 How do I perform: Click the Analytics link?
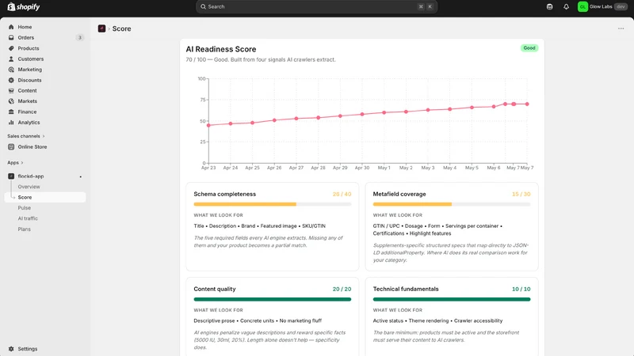click(x=29, y=123)
